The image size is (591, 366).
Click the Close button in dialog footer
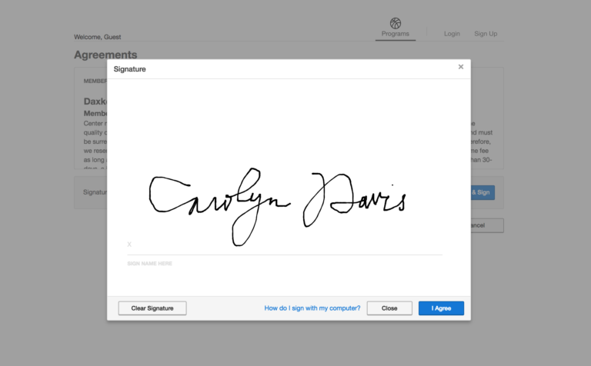pos(389,308)
